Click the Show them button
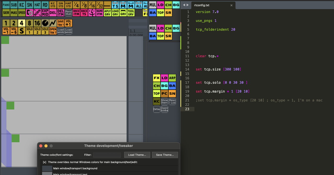 (x=164, y=101)
